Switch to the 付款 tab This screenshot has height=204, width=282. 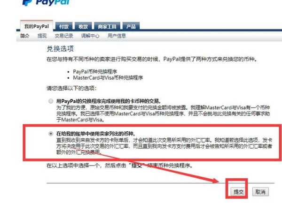(x=64, y=27)
